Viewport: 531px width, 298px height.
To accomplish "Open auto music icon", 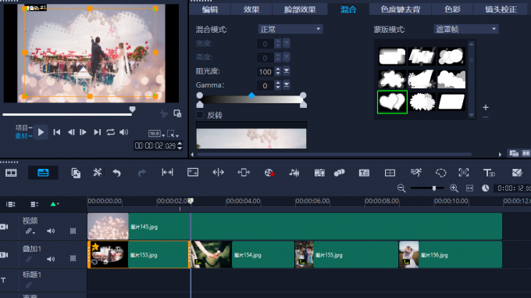I will (319, 173).
